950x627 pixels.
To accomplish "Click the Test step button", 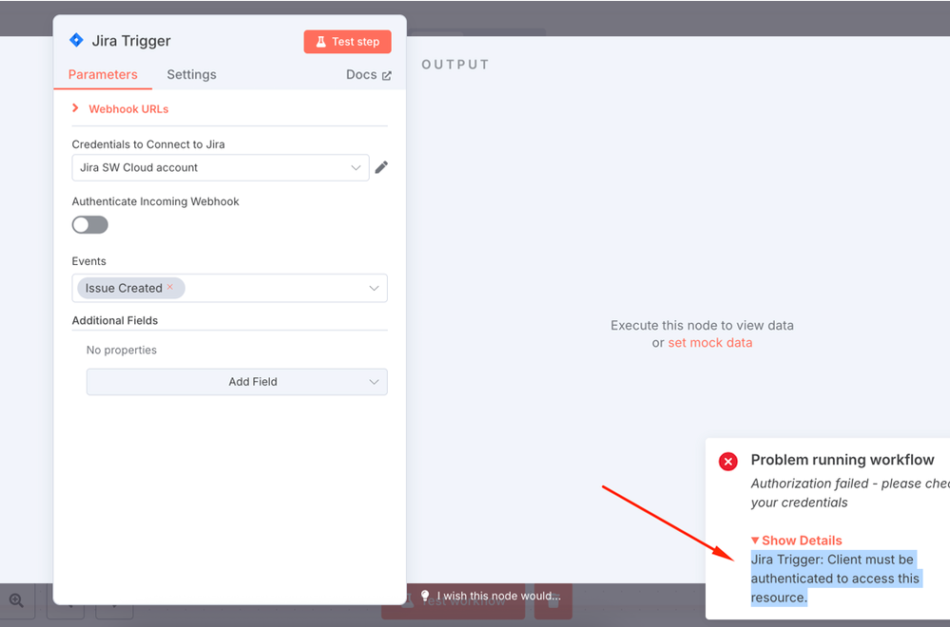I will coord(347,42).
